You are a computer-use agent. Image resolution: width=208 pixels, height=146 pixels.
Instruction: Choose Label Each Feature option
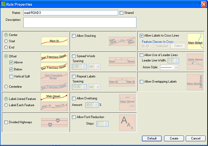tap(6, 105)
